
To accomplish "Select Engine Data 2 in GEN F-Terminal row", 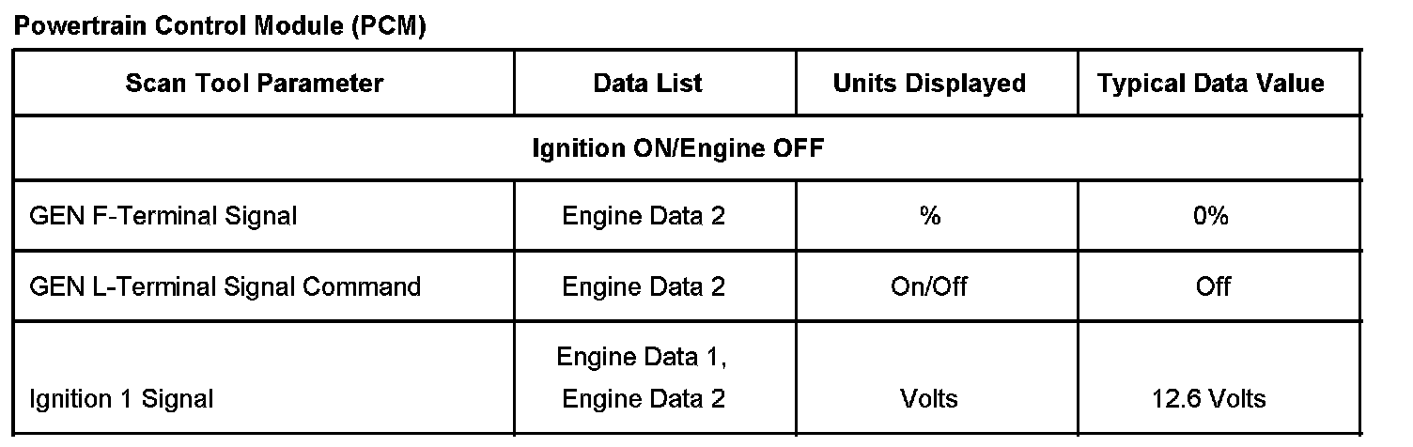I will point(644,216).
